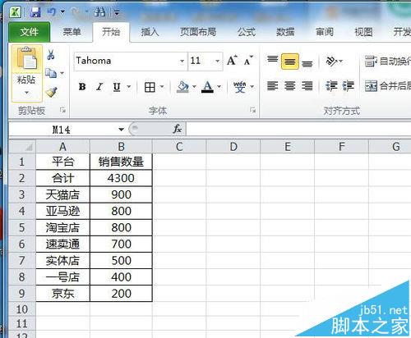411x338 pixels.
Task: Click the Undo icon
Action: click(51, 11)
